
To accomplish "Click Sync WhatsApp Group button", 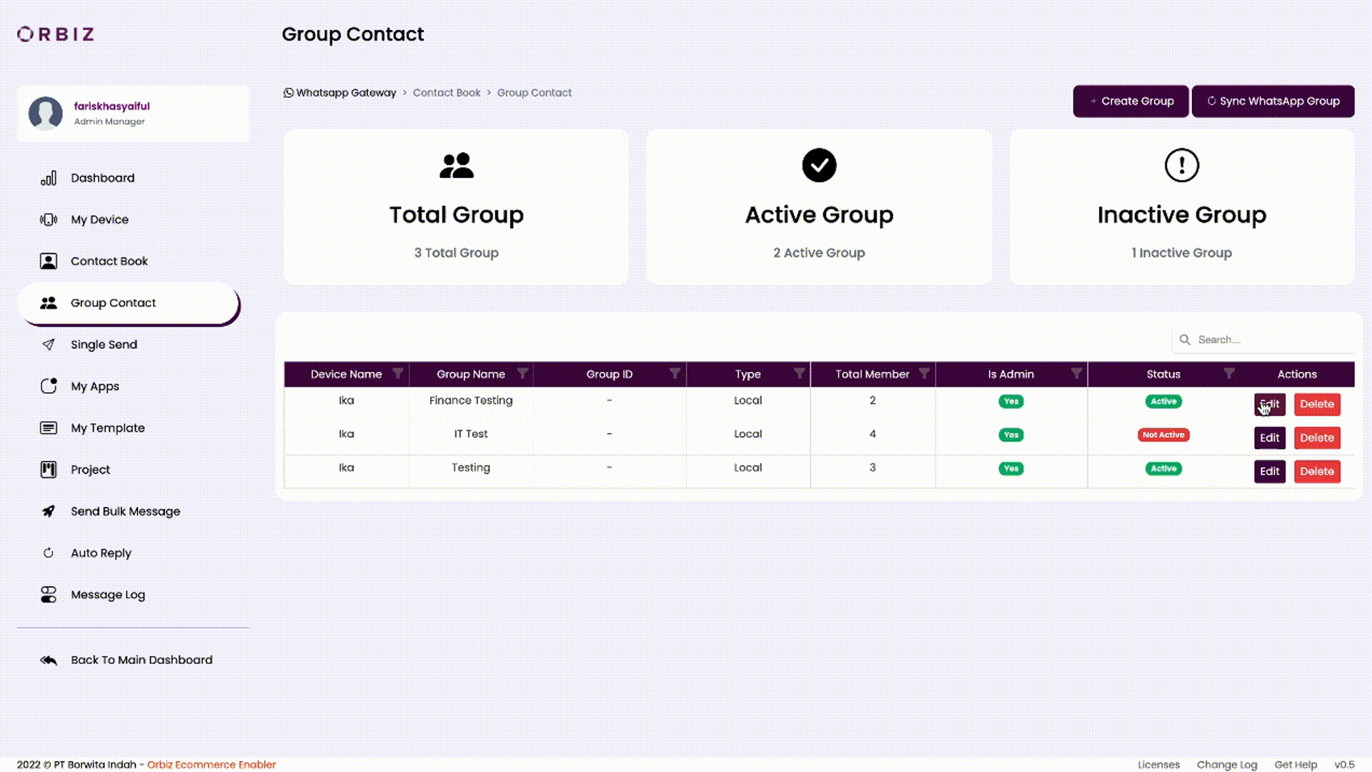I will coord(1273,100).
